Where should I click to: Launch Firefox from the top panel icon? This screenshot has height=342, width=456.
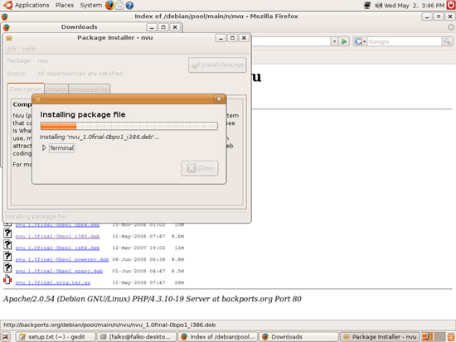[x=109, y=5]
